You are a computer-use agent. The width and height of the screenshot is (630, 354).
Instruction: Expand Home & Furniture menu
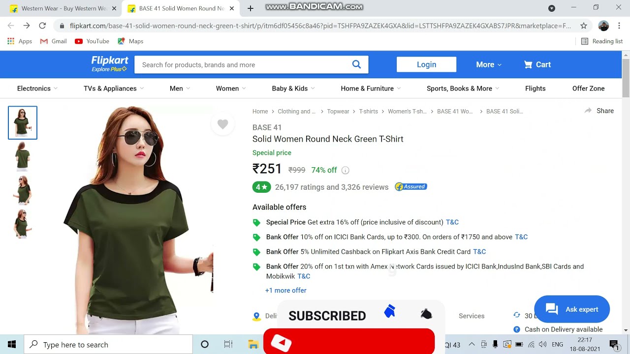tap(371, 88)
